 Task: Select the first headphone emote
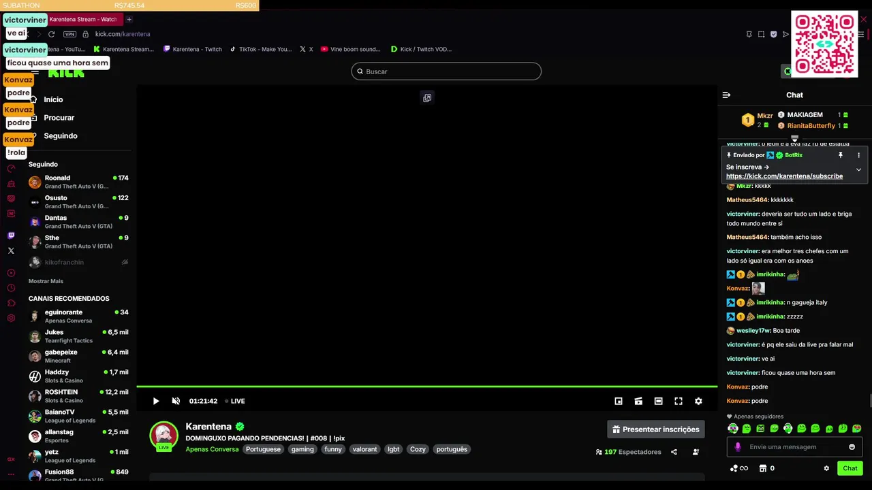(x=733, y=429)
